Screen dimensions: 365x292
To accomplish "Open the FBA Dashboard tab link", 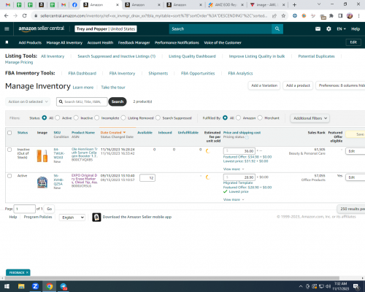I will point(82,73).
